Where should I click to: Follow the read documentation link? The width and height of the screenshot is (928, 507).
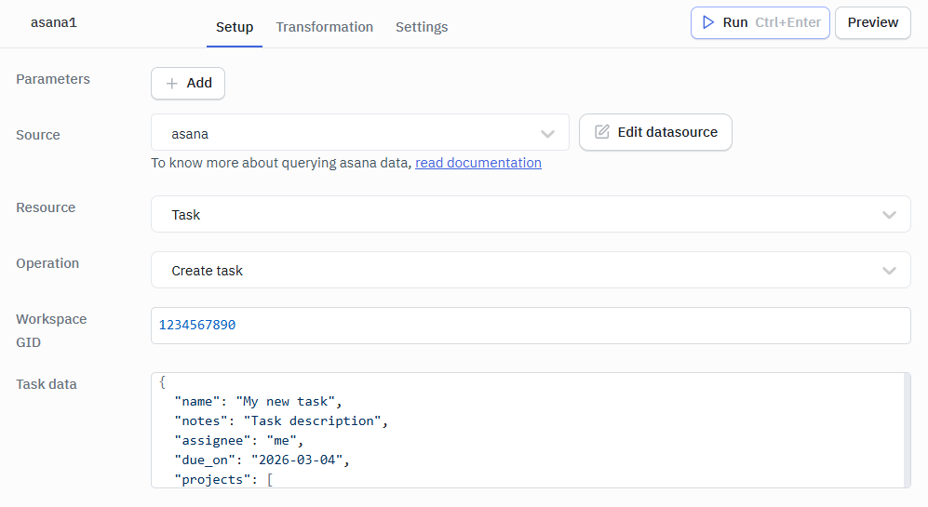pos(478,163)
